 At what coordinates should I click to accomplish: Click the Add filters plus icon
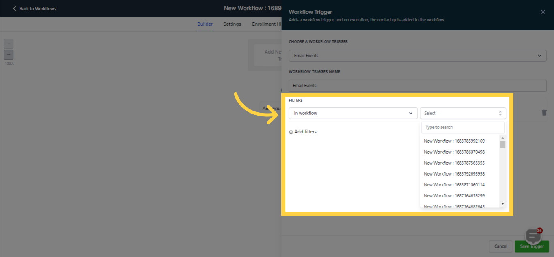tap(291, 131)
